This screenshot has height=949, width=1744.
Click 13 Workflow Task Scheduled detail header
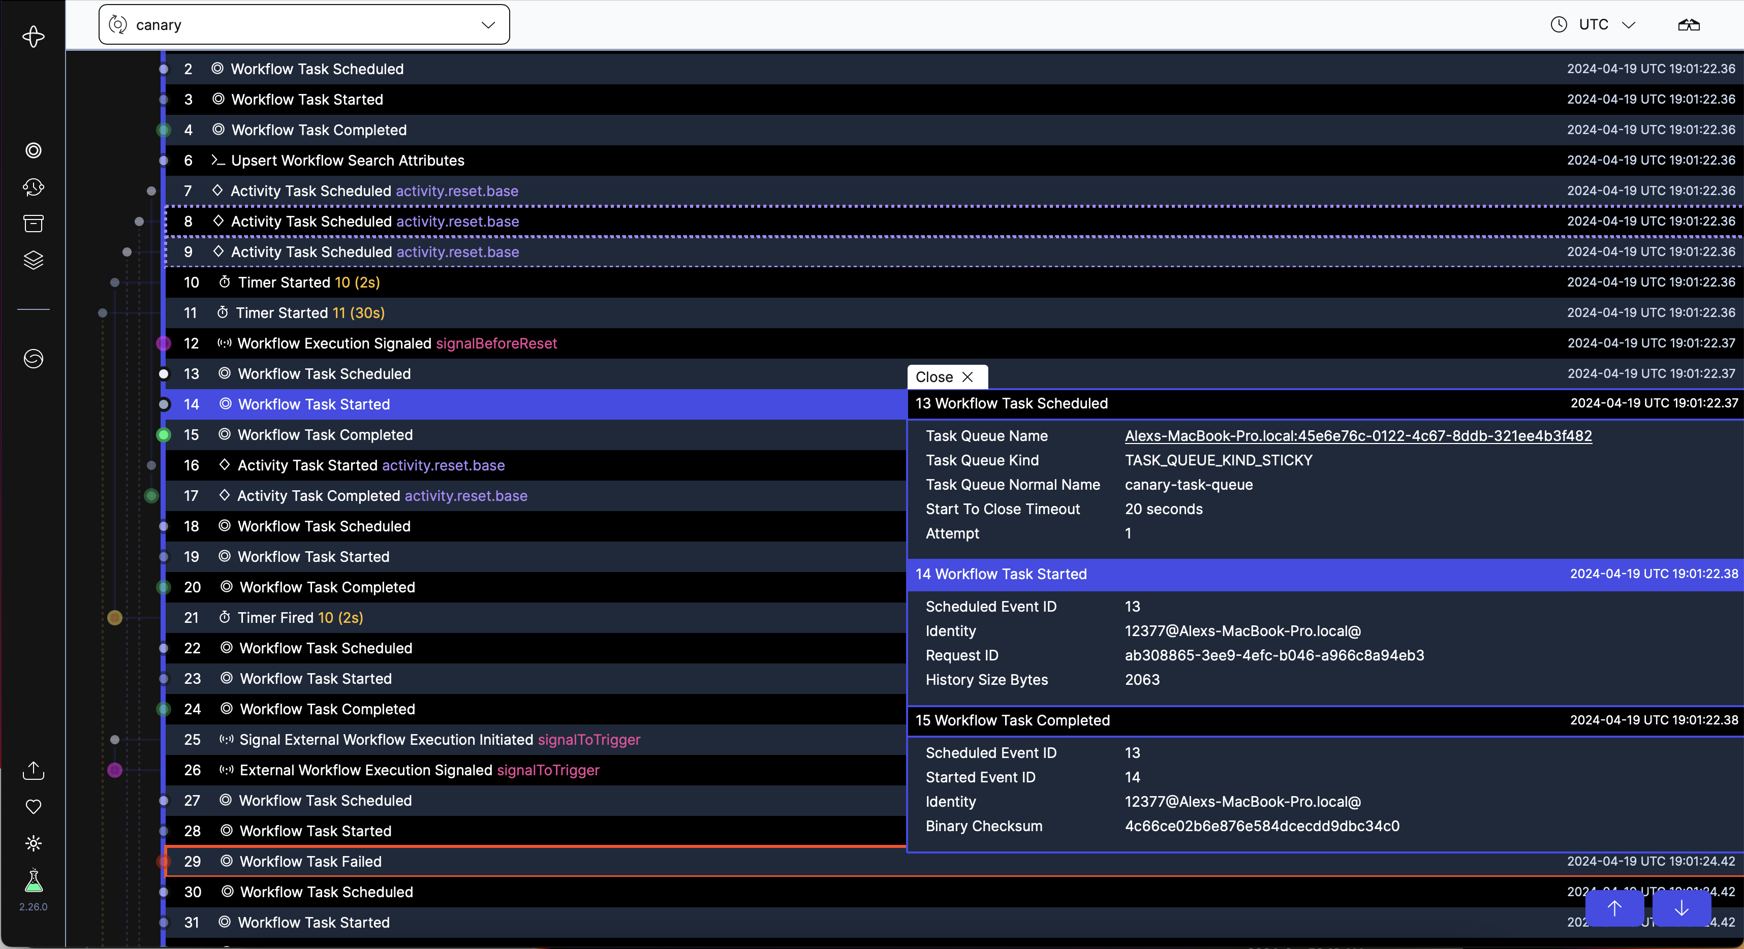1326,403
